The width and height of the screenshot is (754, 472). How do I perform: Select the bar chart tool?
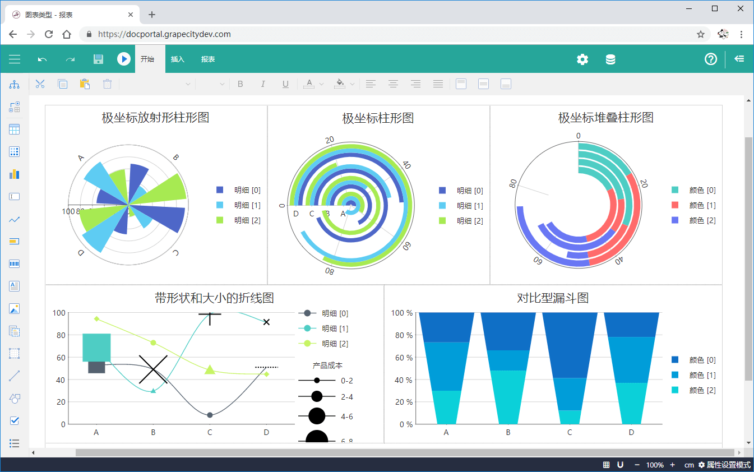pyautogui.click(x=15, y=174)
